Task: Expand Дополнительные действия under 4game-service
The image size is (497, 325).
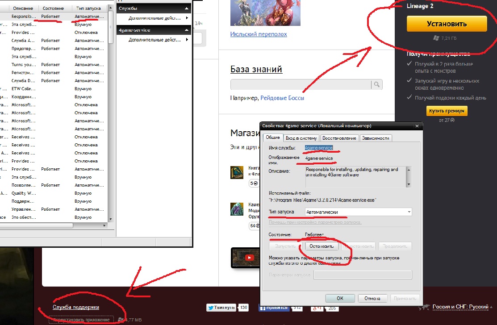Action: (154, 40)
